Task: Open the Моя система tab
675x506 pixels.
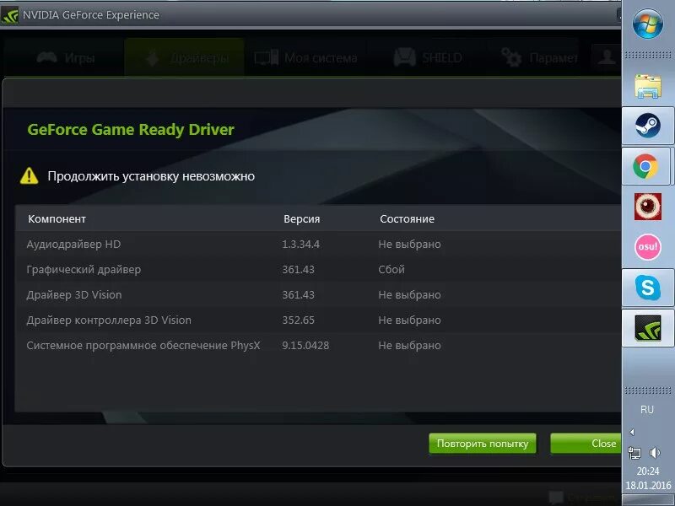Action: pos(305,57)
